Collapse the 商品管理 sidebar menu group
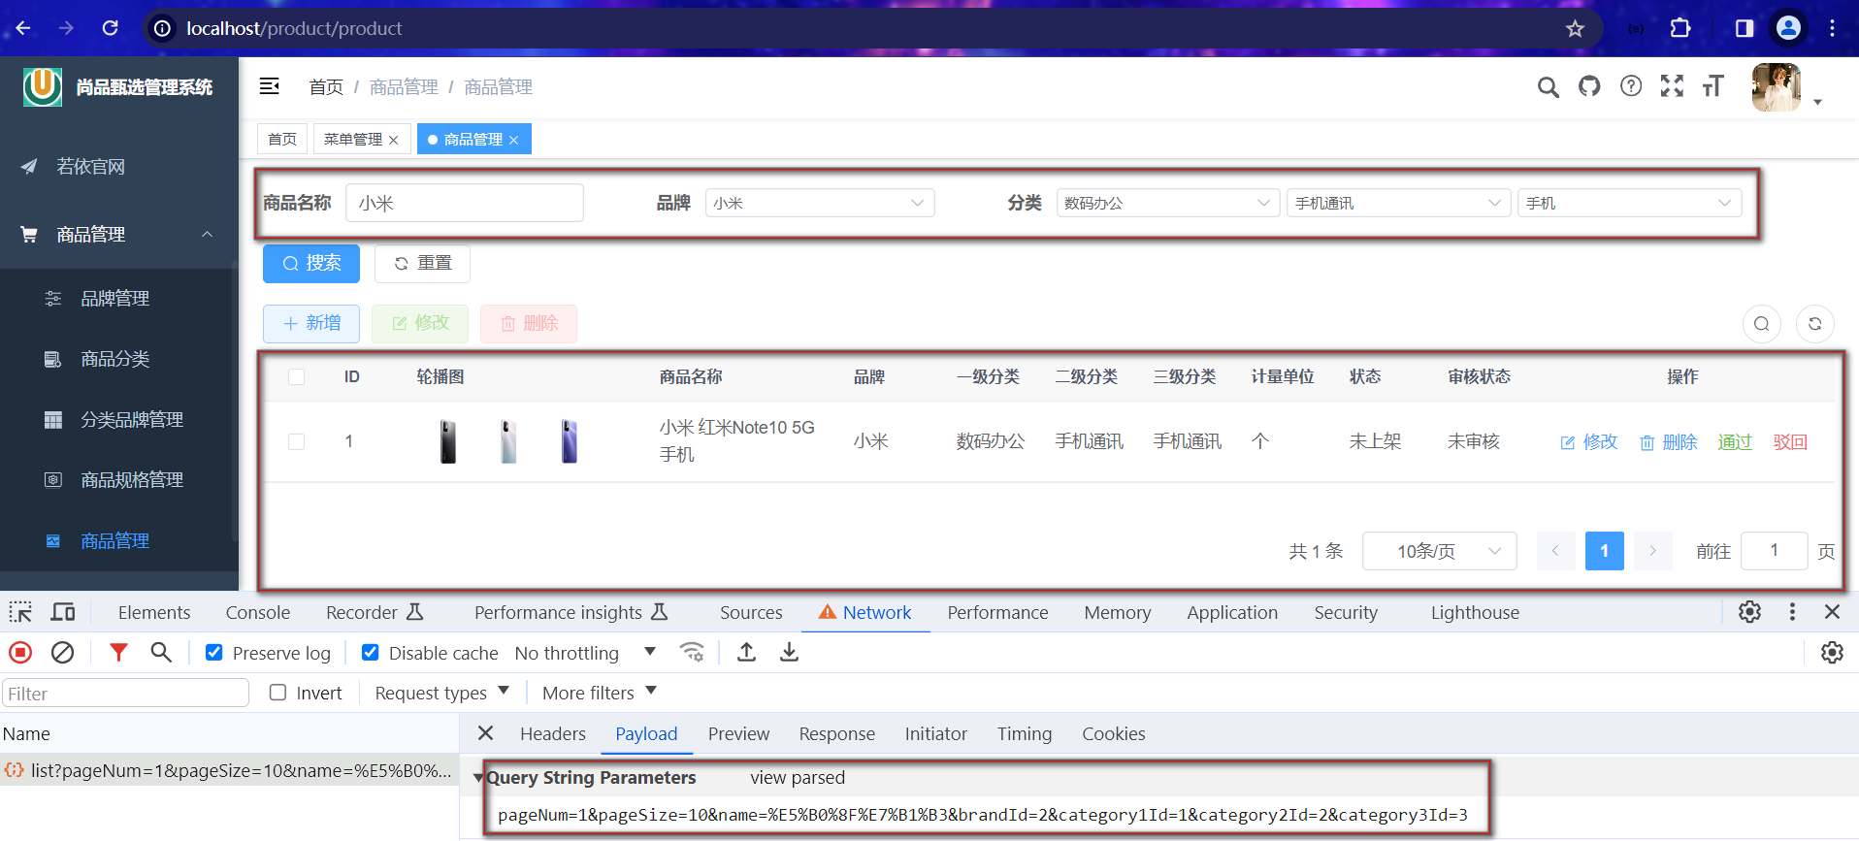Image resolution: width=1859 pixels, height=841 pixels. [x=119, y=235]
